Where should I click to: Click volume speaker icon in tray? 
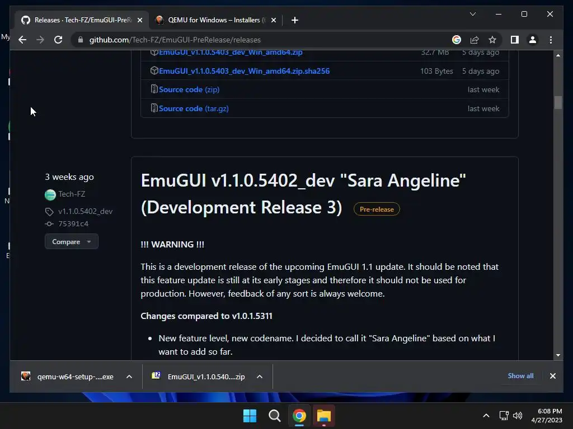[x=518, y=416]
